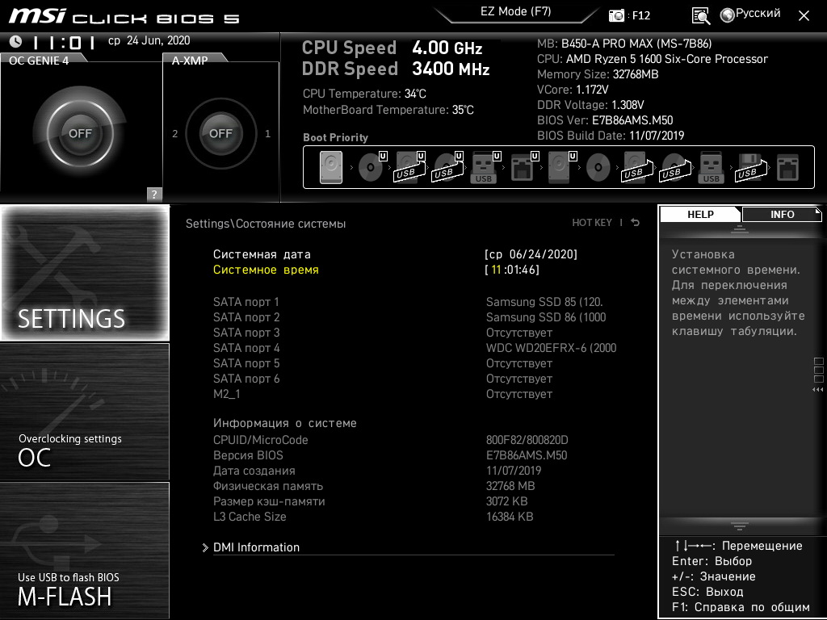
Task: Click the Settings\Состояние системы breadcrumb
Action: [265, 224]
